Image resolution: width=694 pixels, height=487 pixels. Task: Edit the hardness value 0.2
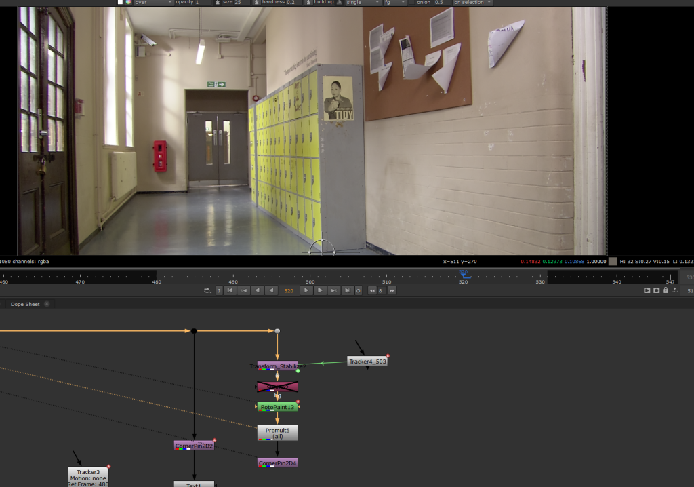294,2
